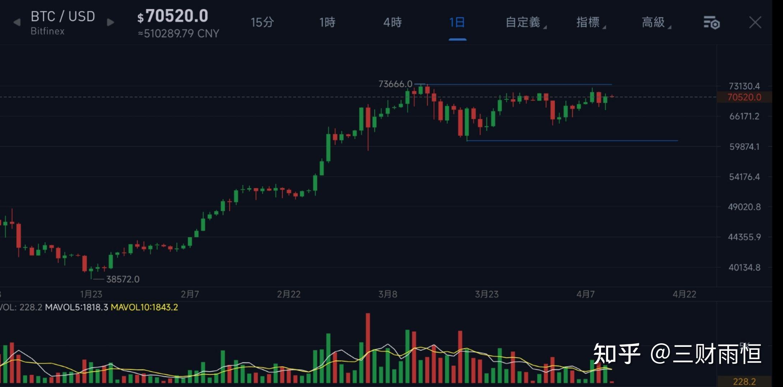Viewport: 783px width, 387px height.
Task: Toggle the MAVOL5:1818.3 indicator label
Action: click(75, 307)
